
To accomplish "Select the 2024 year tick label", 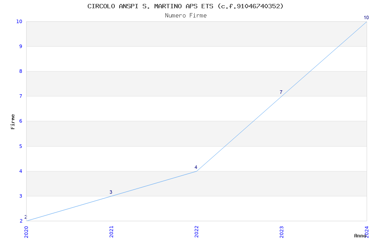I will (x=367, y=232).
